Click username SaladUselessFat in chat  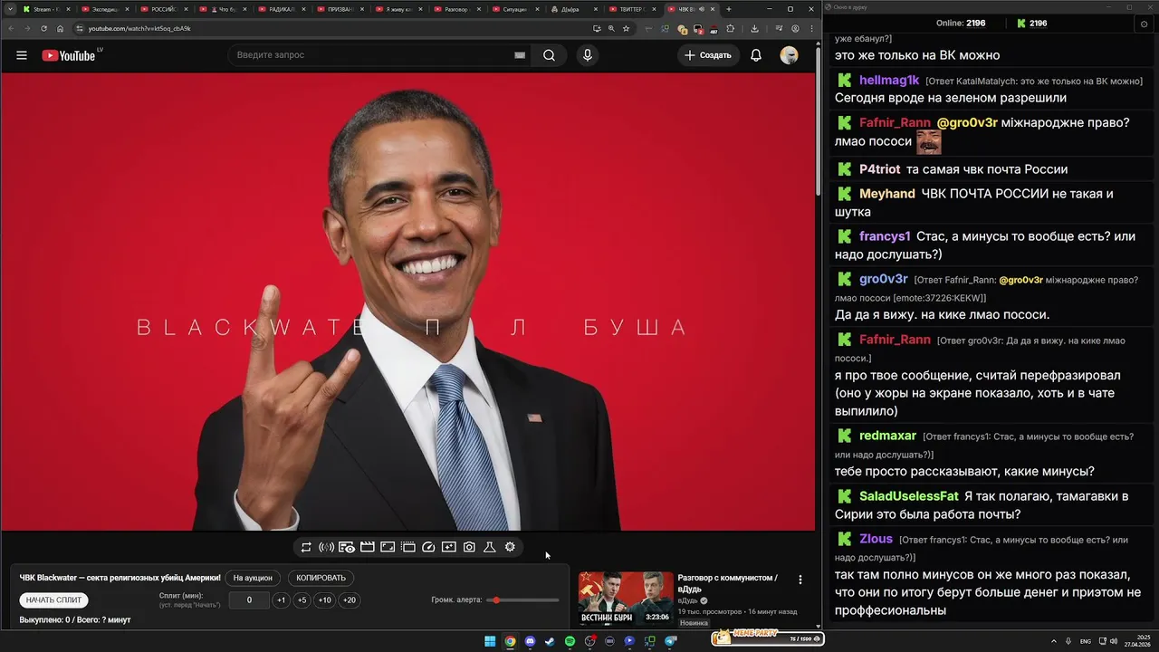(x=908, y=496)
